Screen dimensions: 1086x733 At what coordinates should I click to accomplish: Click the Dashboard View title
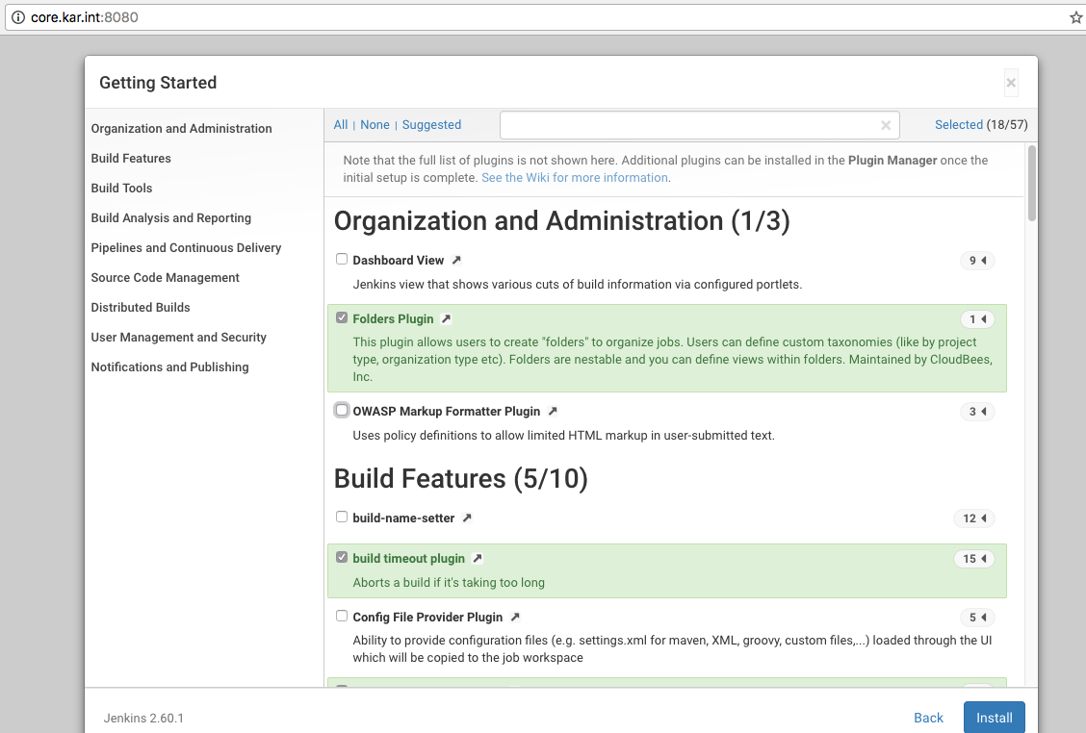pos(399,261)
